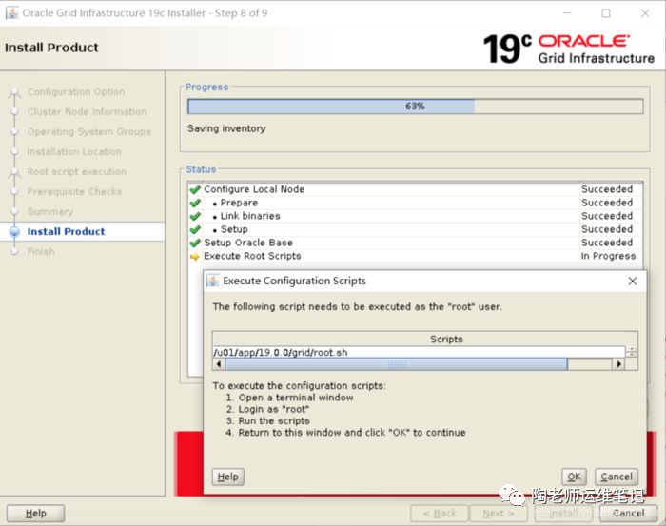Select the Setup Oracle Base row
The width and height of the screenshot is (666, 526).
coord(415,243)
